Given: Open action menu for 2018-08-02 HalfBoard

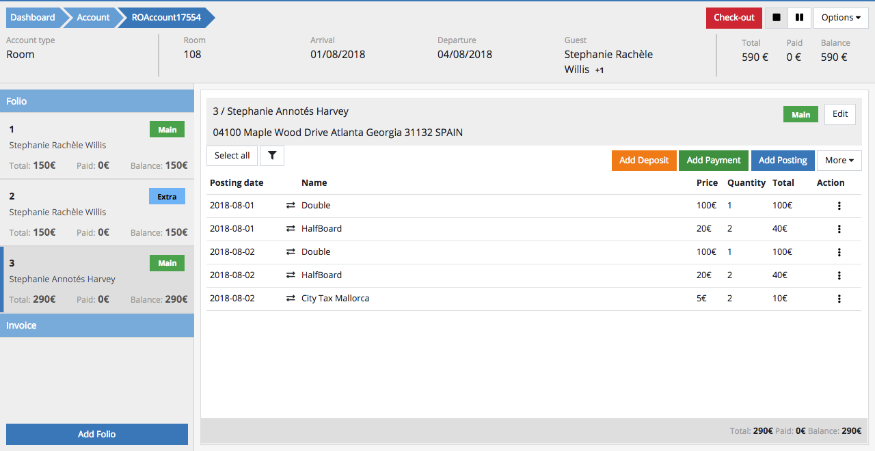Looking at the screenshot, I should [839, 275].
